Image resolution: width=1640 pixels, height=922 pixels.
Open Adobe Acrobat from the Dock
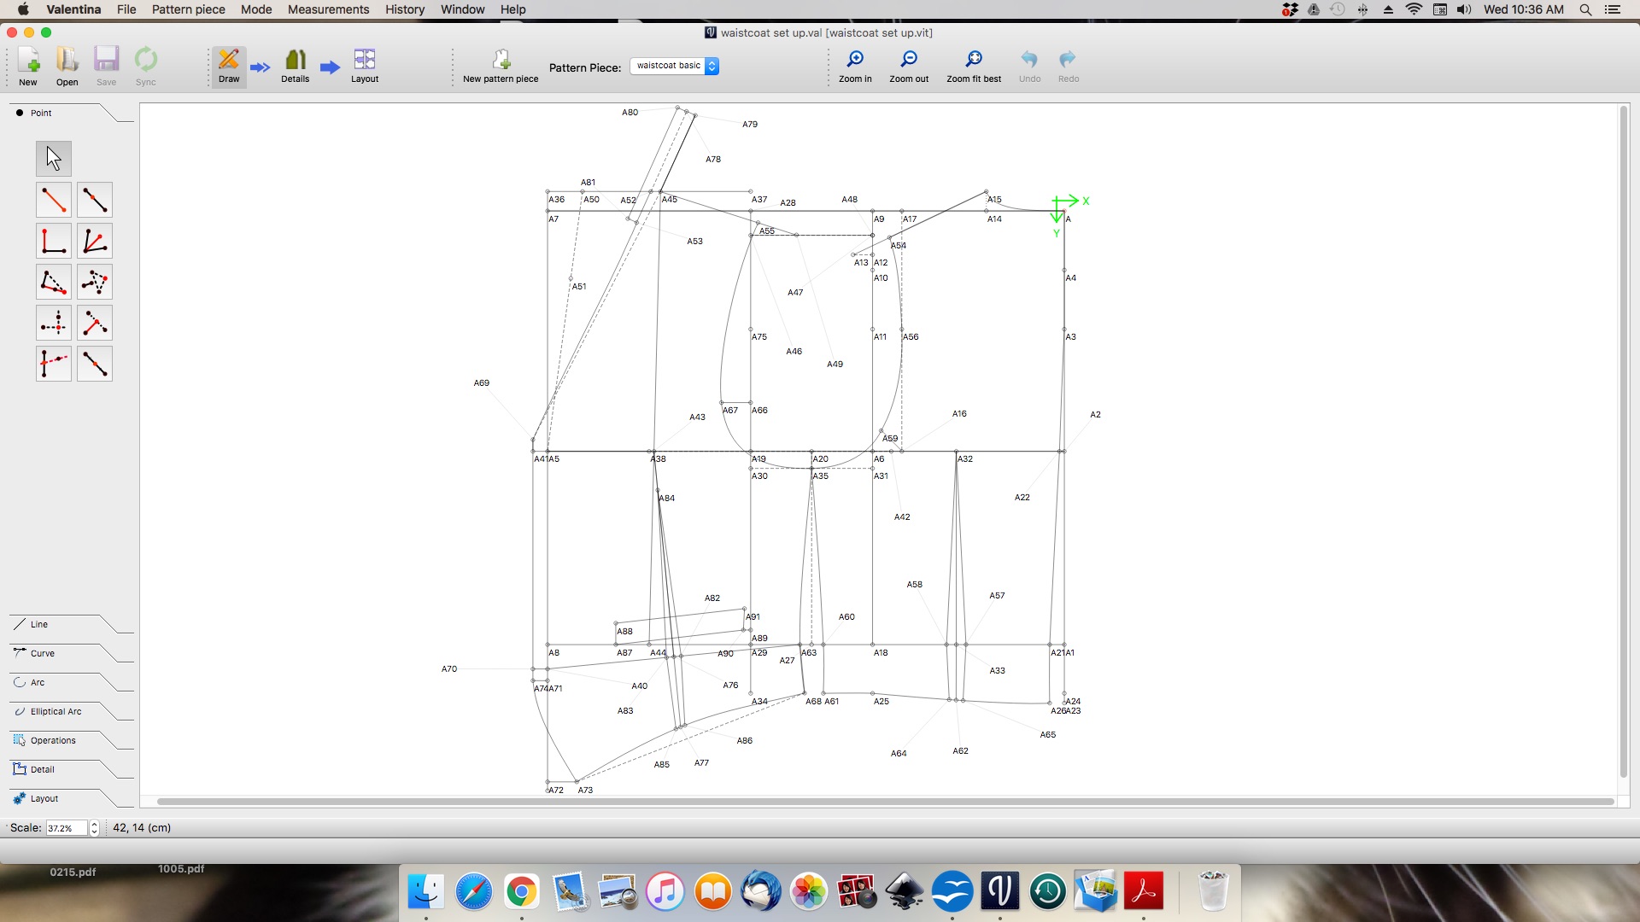point(1144,891)
